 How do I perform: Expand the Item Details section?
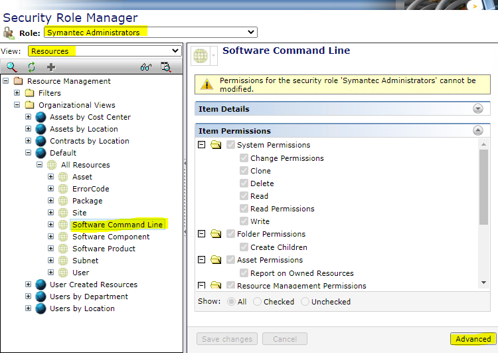(477, 109)
